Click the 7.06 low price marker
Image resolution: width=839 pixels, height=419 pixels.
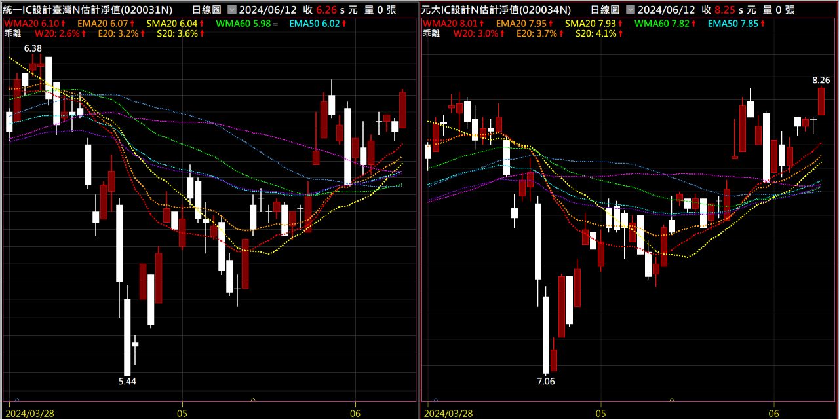(545, 381)
